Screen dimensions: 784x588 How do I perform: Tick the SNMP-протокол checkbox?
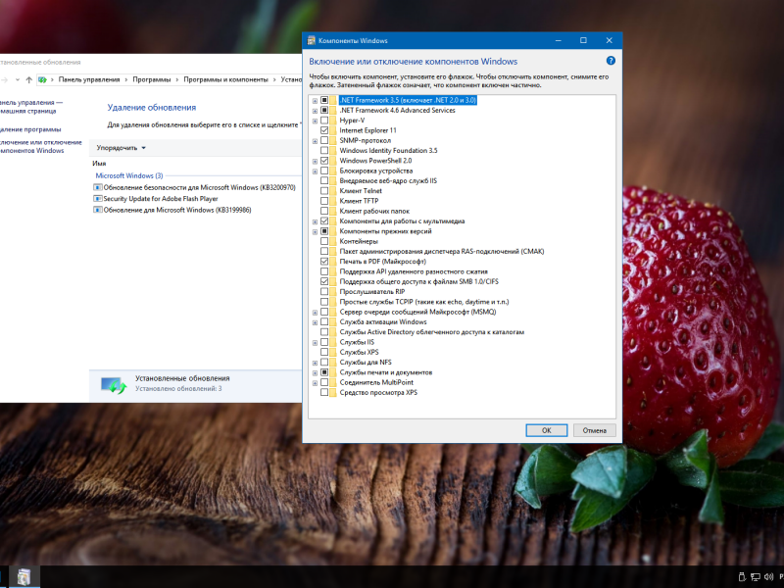[324, 140]
